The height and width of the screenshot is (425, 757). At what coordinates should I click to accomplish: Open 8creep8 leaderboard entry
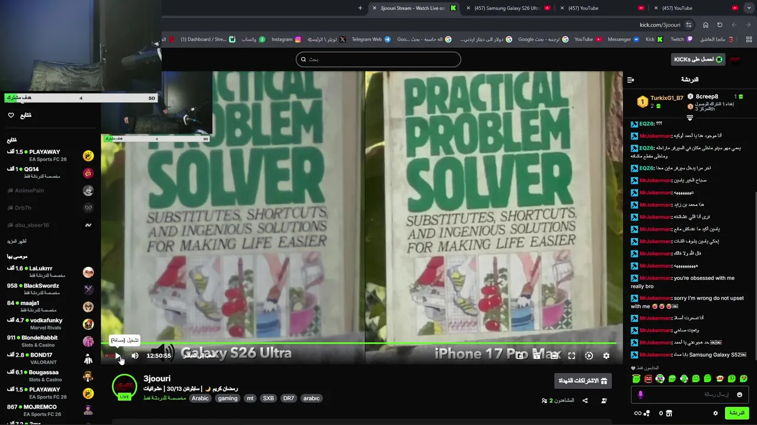point(707,96)
